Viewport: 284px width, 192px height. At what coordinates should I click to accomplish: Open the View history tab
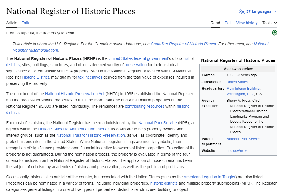pos(247,23)
